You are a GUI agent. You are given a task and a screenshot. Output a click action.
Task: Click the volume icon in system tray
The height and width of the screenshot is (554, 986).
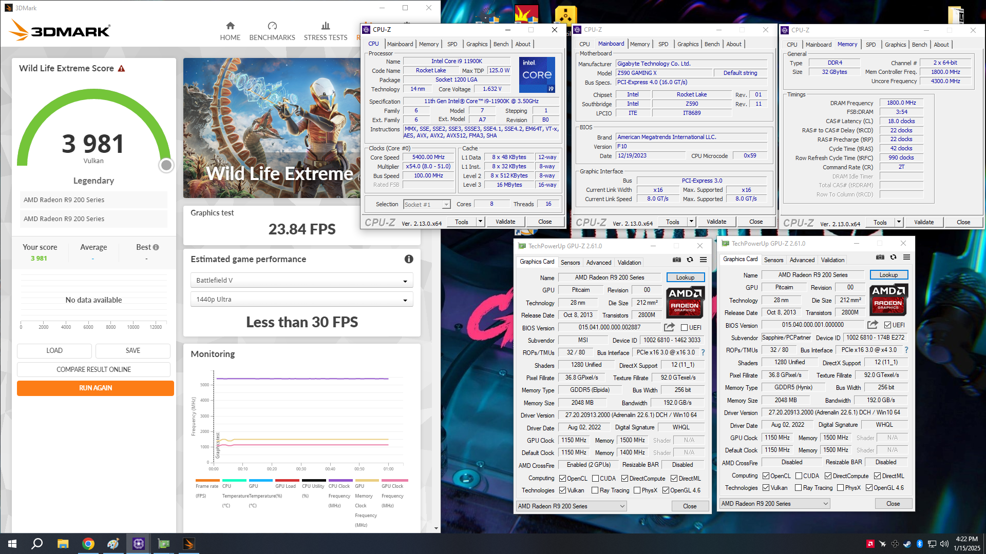pos(944,544)
